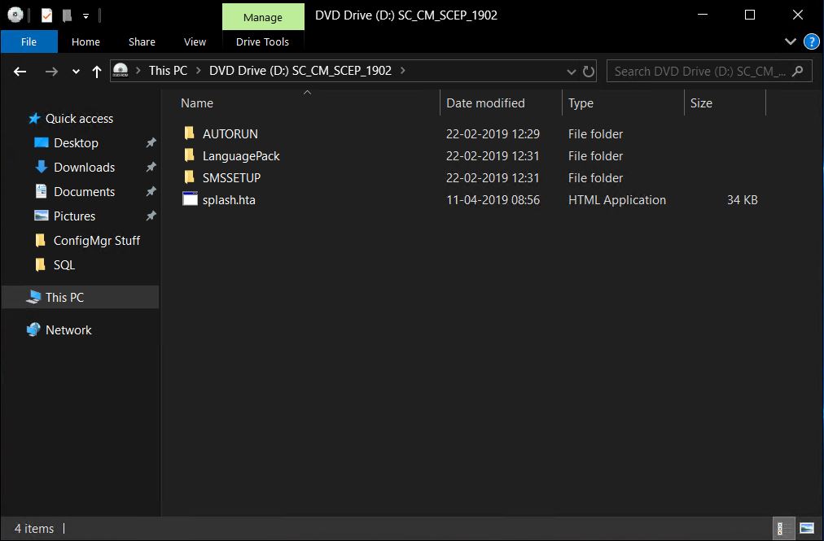Screen dimensions: 824x541
Task: Sort files by Date modified column
Action: point(485,103)
